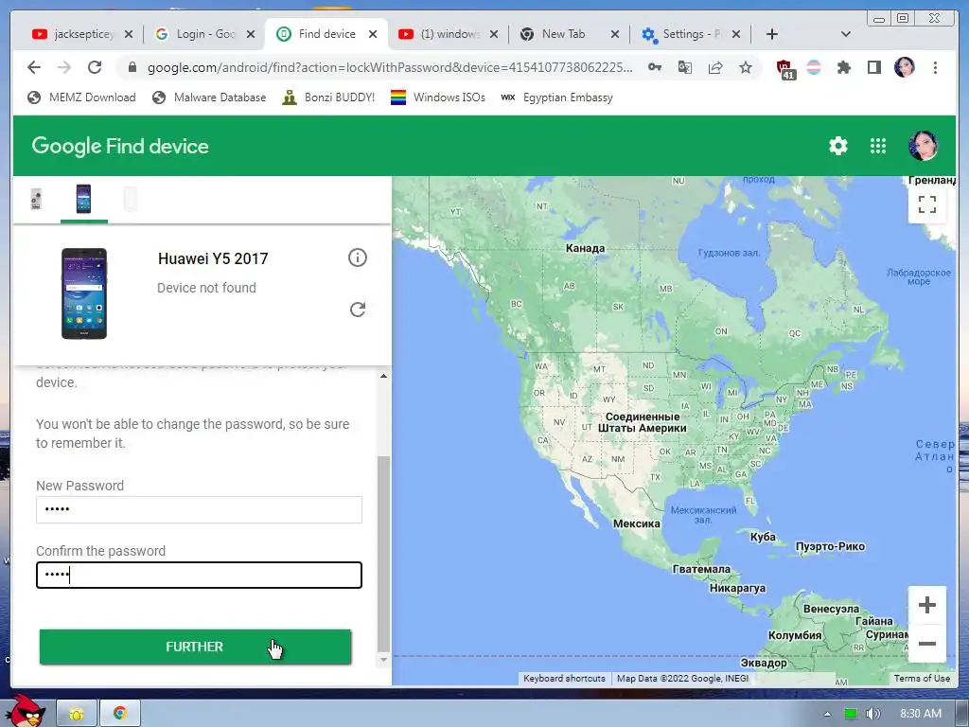Open the Egyptian Embassy bookmark
Image resolution: width=969 pixels, height=727 pixels.
point(556,98)
